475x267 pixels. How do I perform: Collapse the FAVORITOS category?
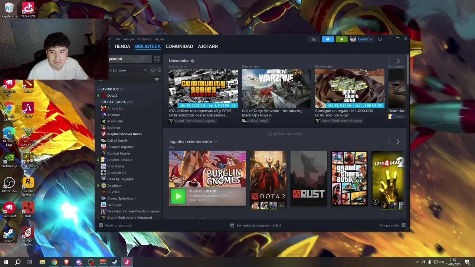[x=98, y=89]
